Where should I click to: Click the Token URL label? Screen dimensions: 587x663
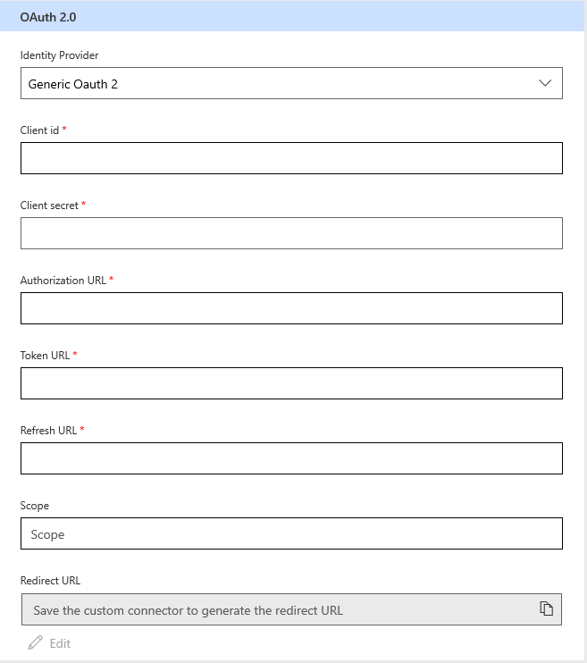(45, 356)
